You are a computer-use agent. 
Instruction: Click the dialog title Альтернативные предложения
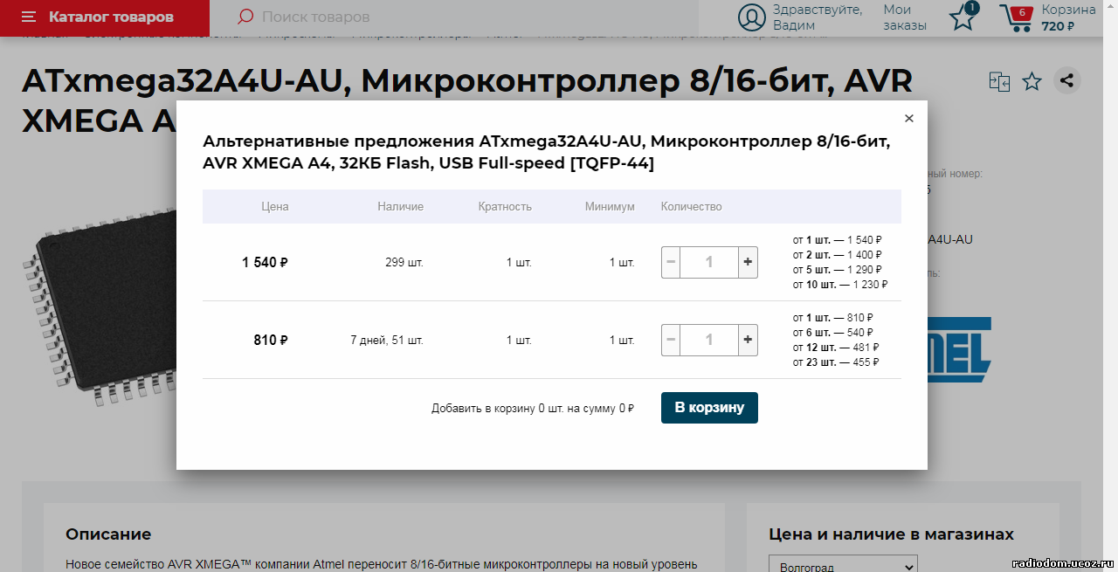pyautogui.click(x=546, y=152)
